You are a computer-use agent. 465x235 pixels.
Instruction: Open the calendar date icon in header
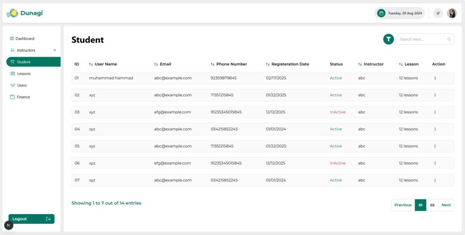(x=381, y=13)
